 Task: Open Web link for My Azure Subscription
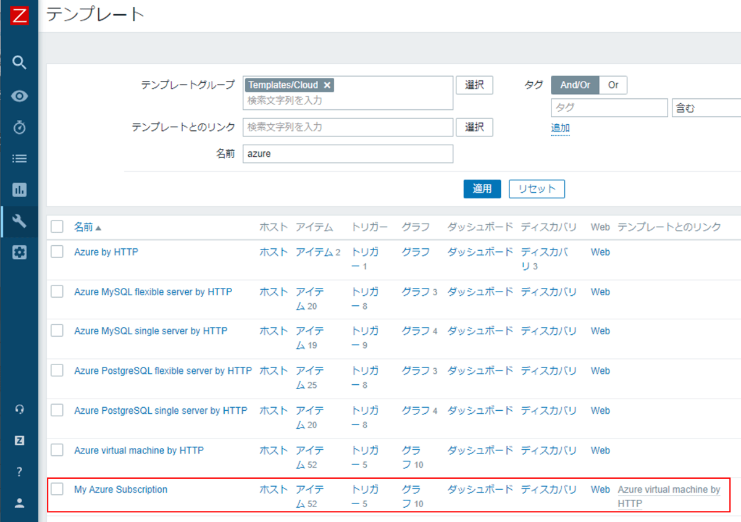[600, 489]
